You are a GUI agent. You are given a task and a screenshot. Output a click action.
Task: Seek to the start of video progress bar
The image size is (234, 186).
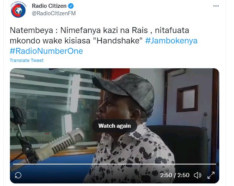tap(13, 164)
